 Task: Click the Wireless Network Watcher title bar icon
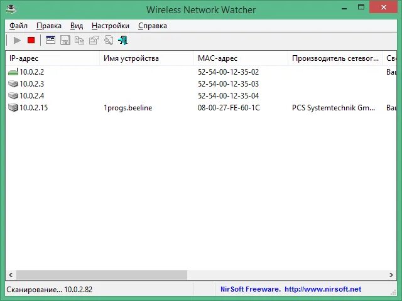coord(11,9)
